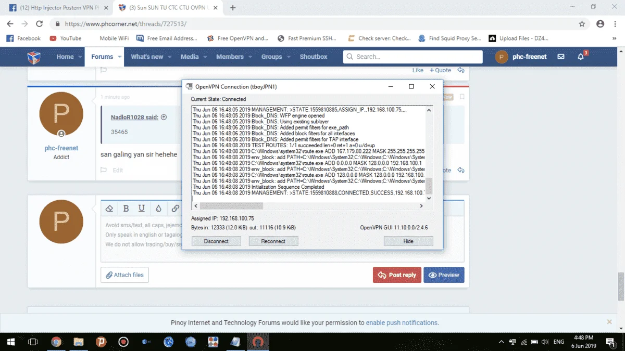The height and width of the screenshot is (351, 625).
Task: Expand the Groups dropdown arrow
Action: point(288,57)
